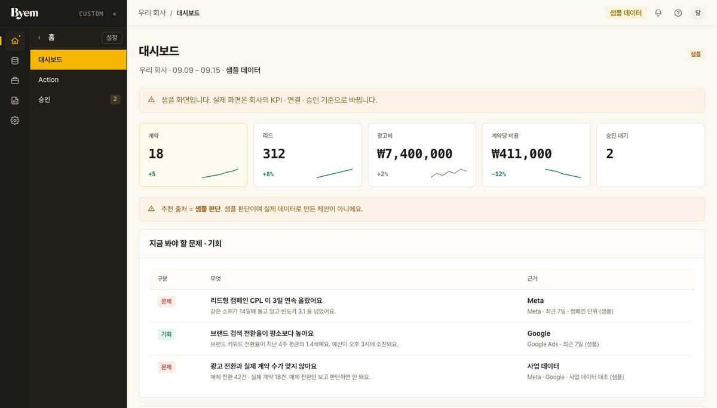717x408 pixels.
Task: Click the 샘플 데이터 button in the top bar
Action: coord(626,13)
